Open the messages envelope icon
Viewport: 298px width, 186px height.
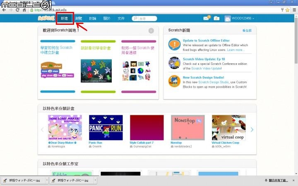point(207,18)
